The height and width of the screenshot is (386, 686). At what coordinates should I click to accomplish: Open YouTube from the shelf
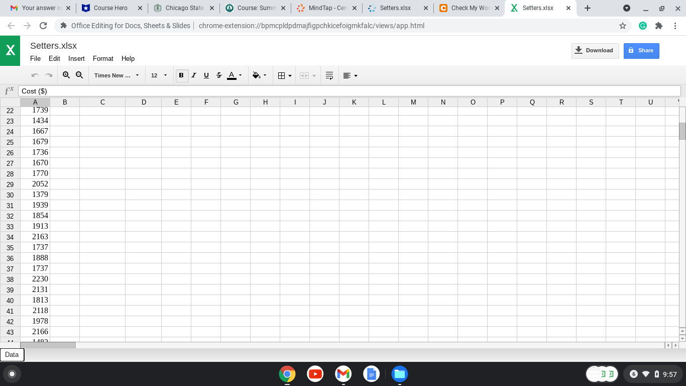pyautogui.click(x=315, y=374)
